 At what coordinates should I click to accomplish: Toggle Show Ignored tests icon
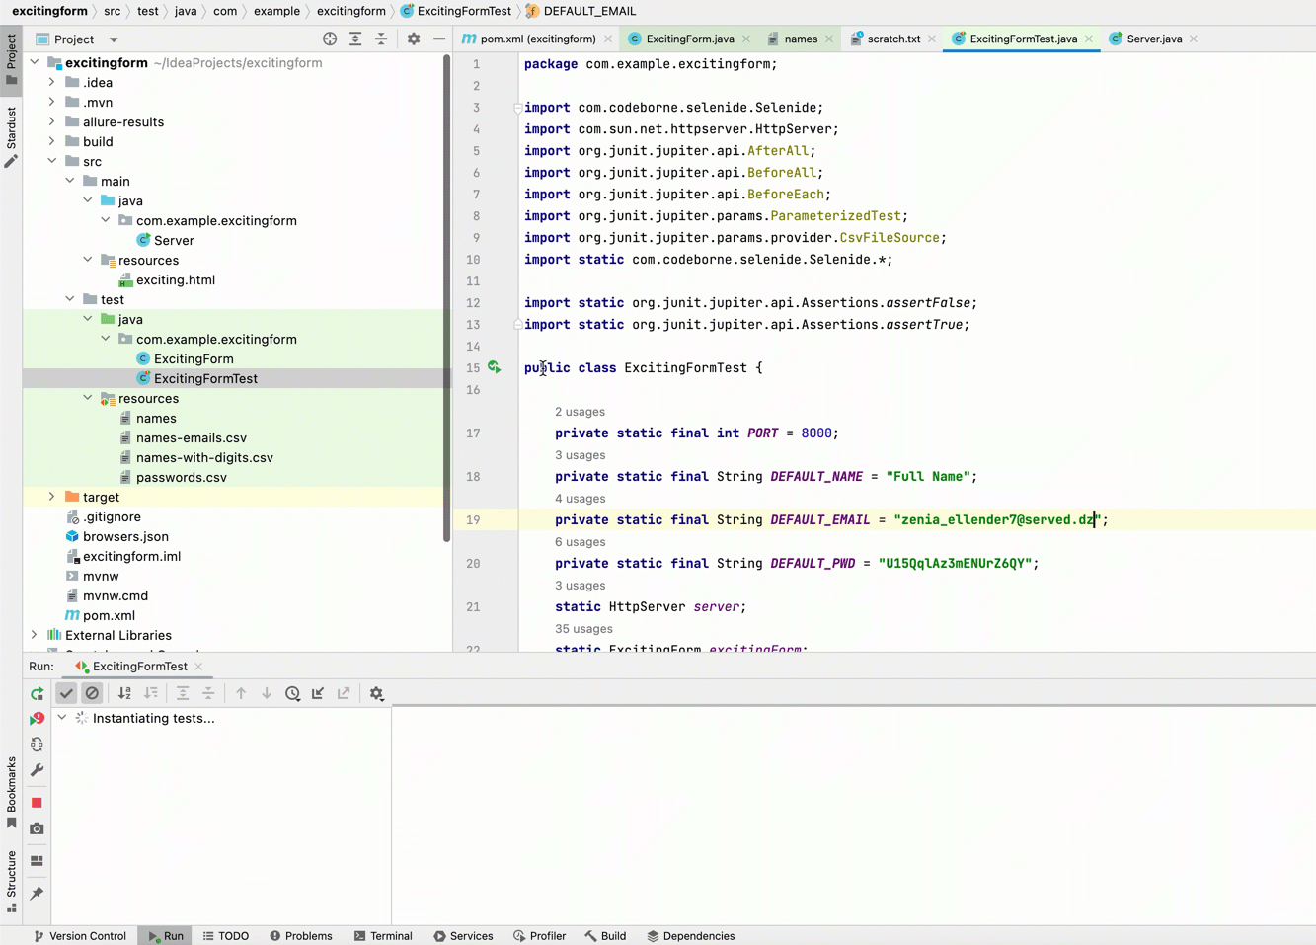click(x=92, y=694)
